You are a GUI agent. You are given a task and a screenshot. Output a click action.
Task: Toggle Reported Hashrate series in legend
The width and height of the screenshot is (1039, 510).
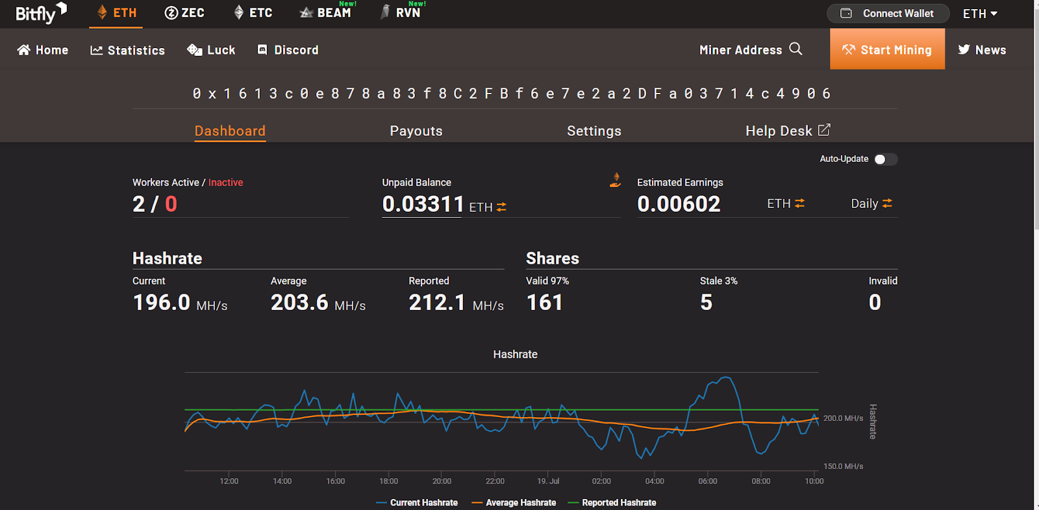(x=612, y=503)
